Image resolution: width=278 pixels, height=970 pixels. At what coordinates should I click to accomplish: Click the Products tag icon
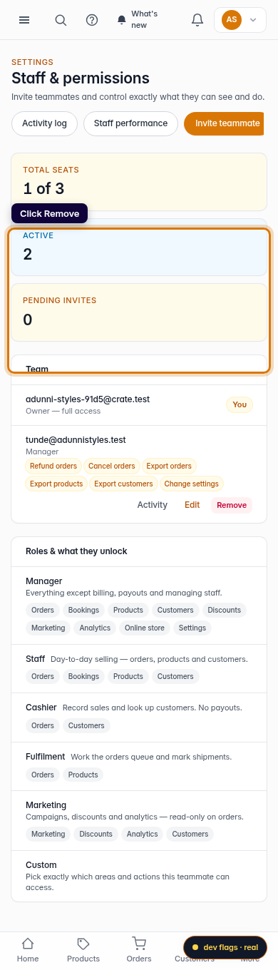click(83, 944)
